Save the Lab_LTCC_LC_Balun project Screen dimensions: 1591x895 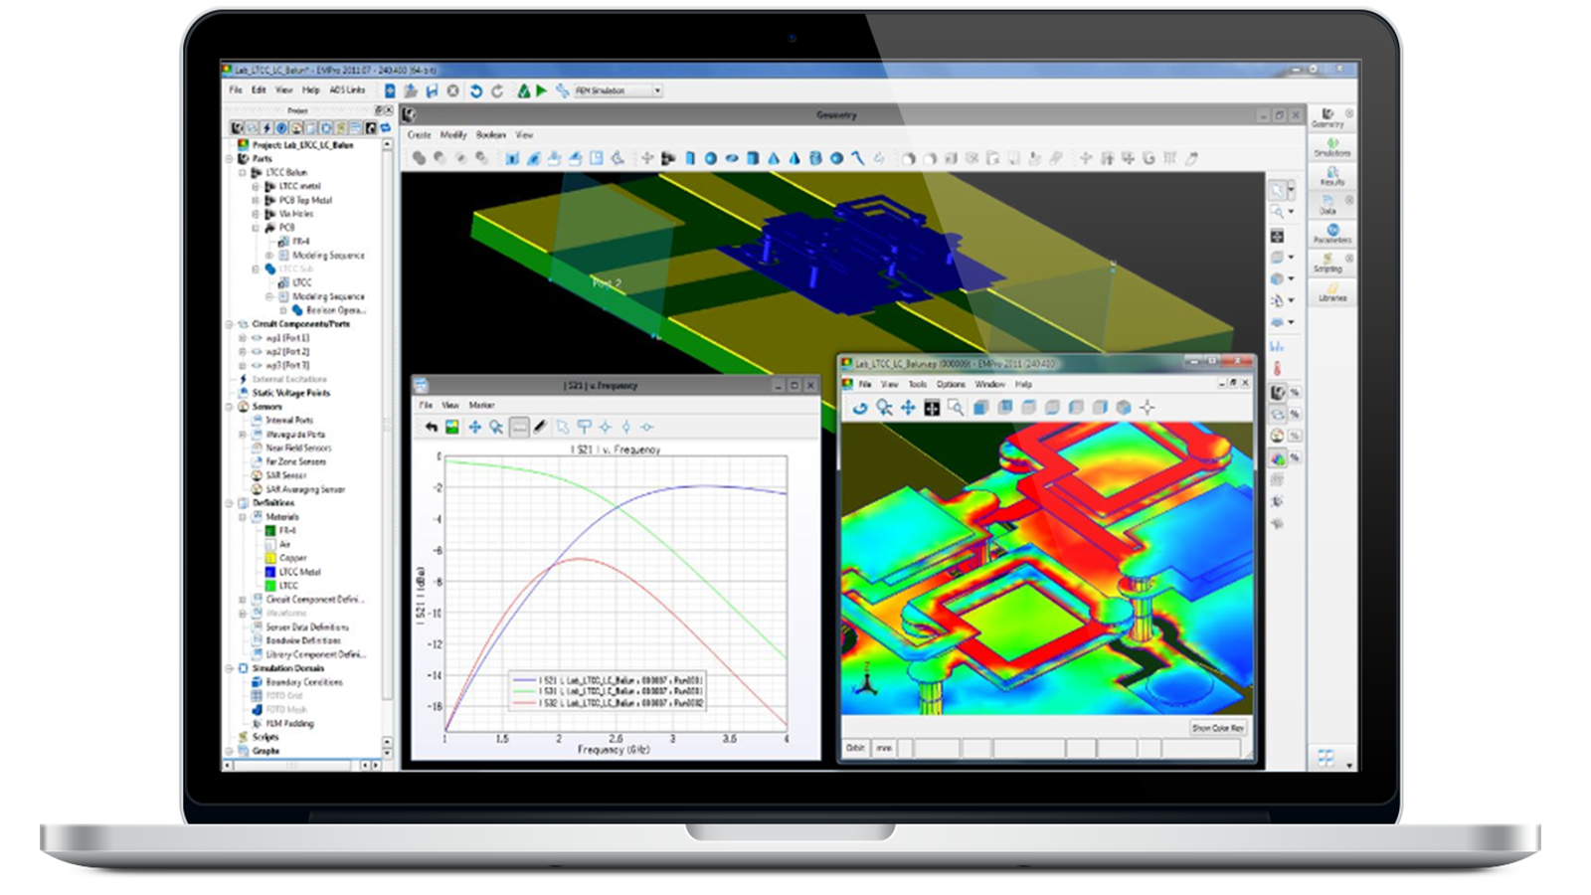click(x=431, y=89)
